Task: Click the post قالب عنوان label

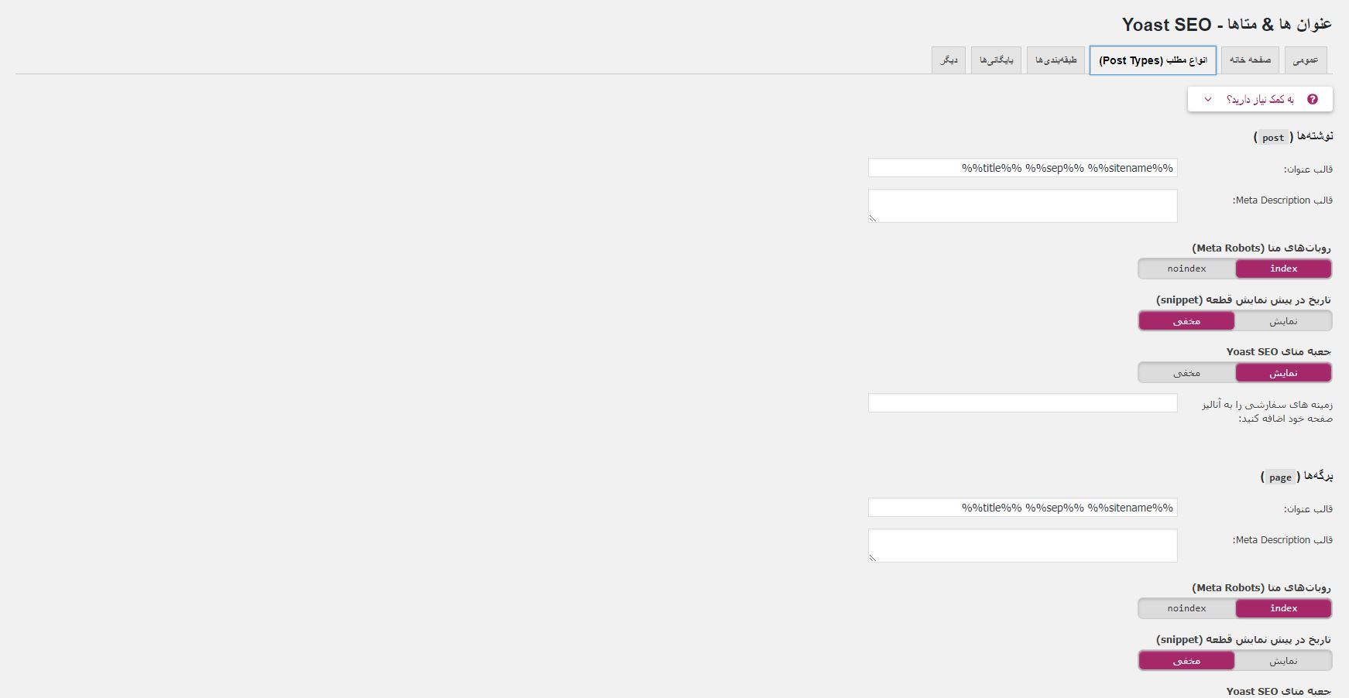Action: coord(1308,169)
